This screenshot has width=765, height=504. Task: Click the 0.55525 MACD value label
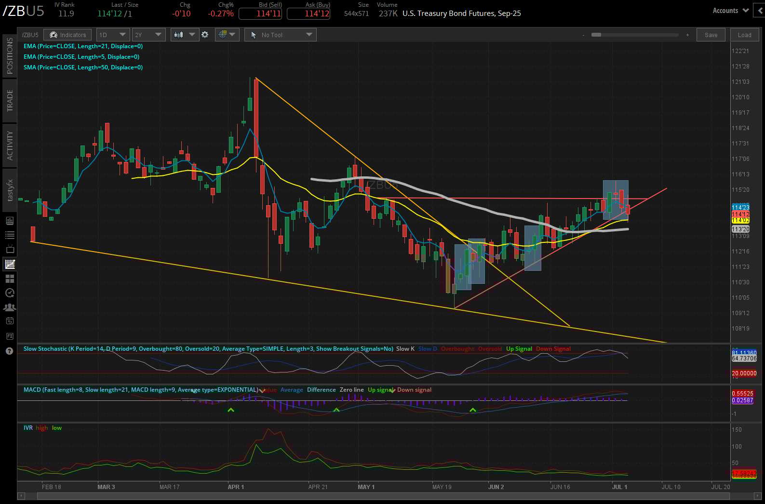tap(742, 394)
